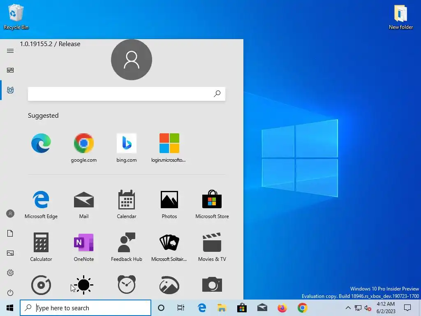Screen dimensions: 421x316
Task: Launch Microsoft Solitaire Collection
Action: 169,247
